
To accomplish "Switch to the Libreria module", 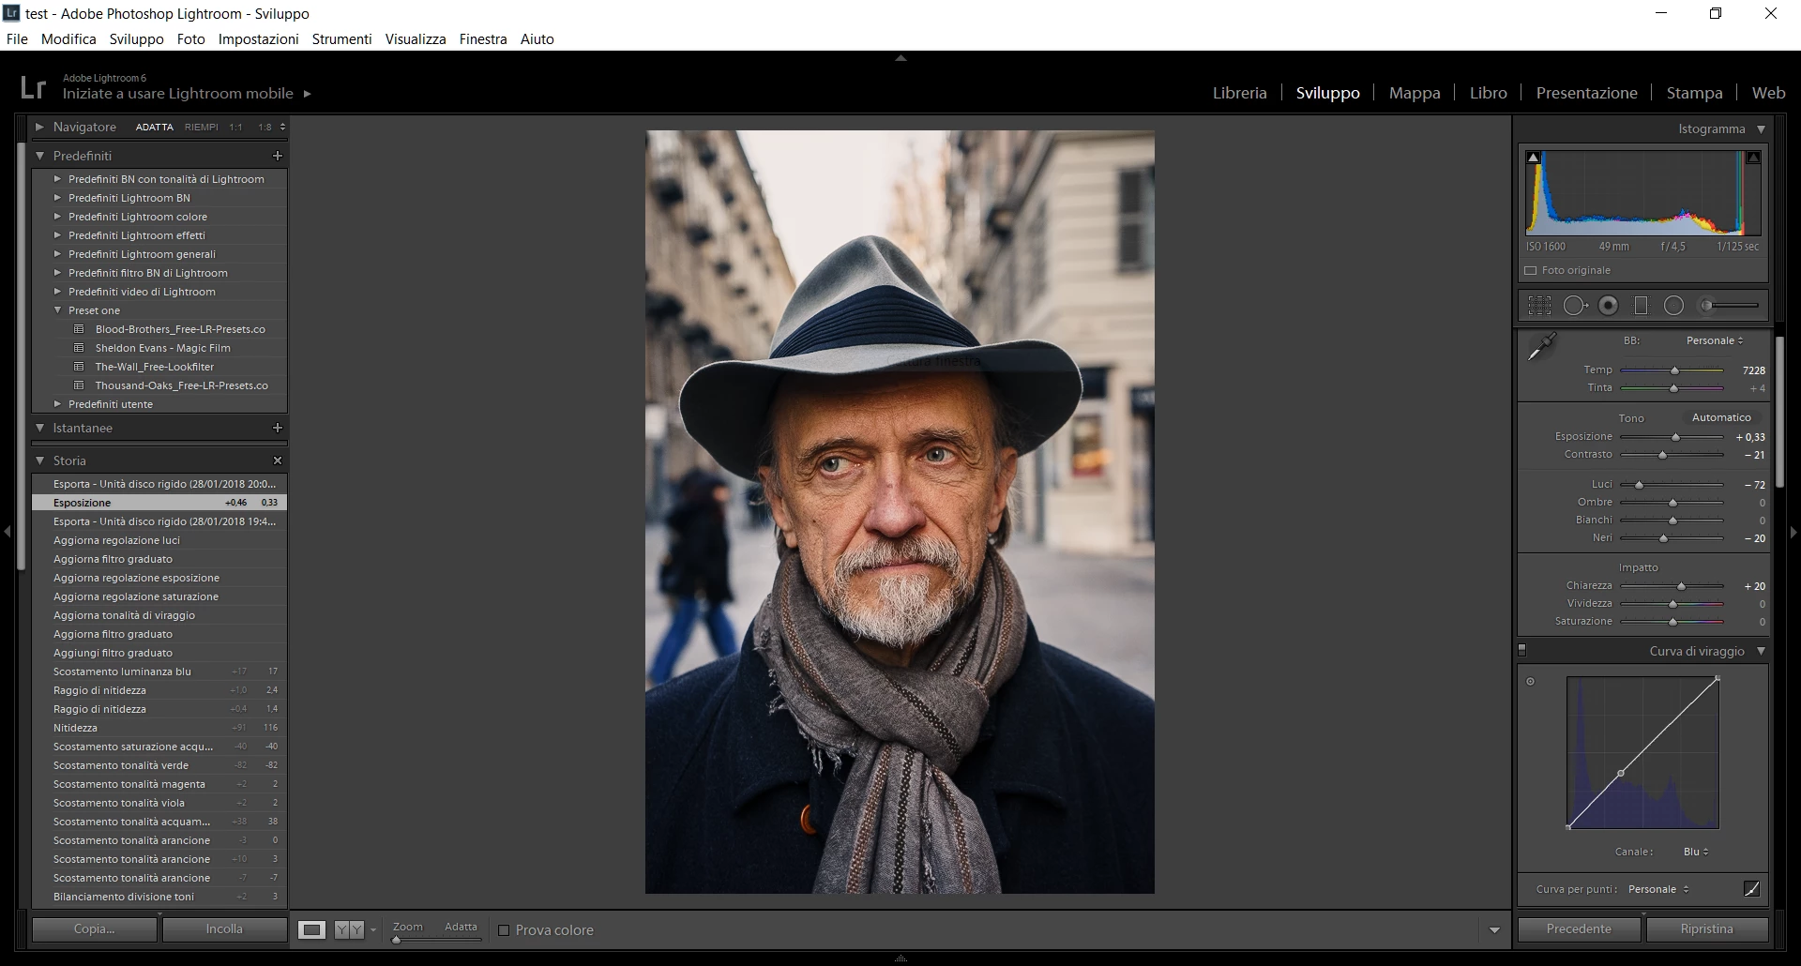I will point(1239,93).
